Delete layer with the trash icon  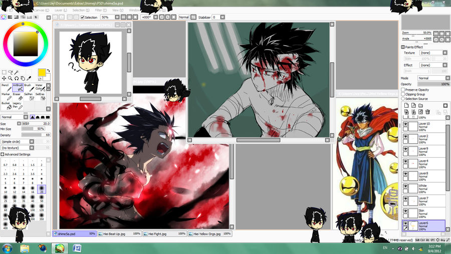click(x=428, y=112)
